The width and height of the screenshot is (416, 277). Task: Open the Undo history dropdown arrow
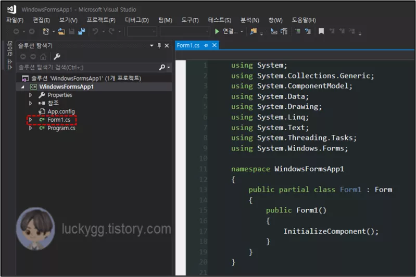click(104, 32)
